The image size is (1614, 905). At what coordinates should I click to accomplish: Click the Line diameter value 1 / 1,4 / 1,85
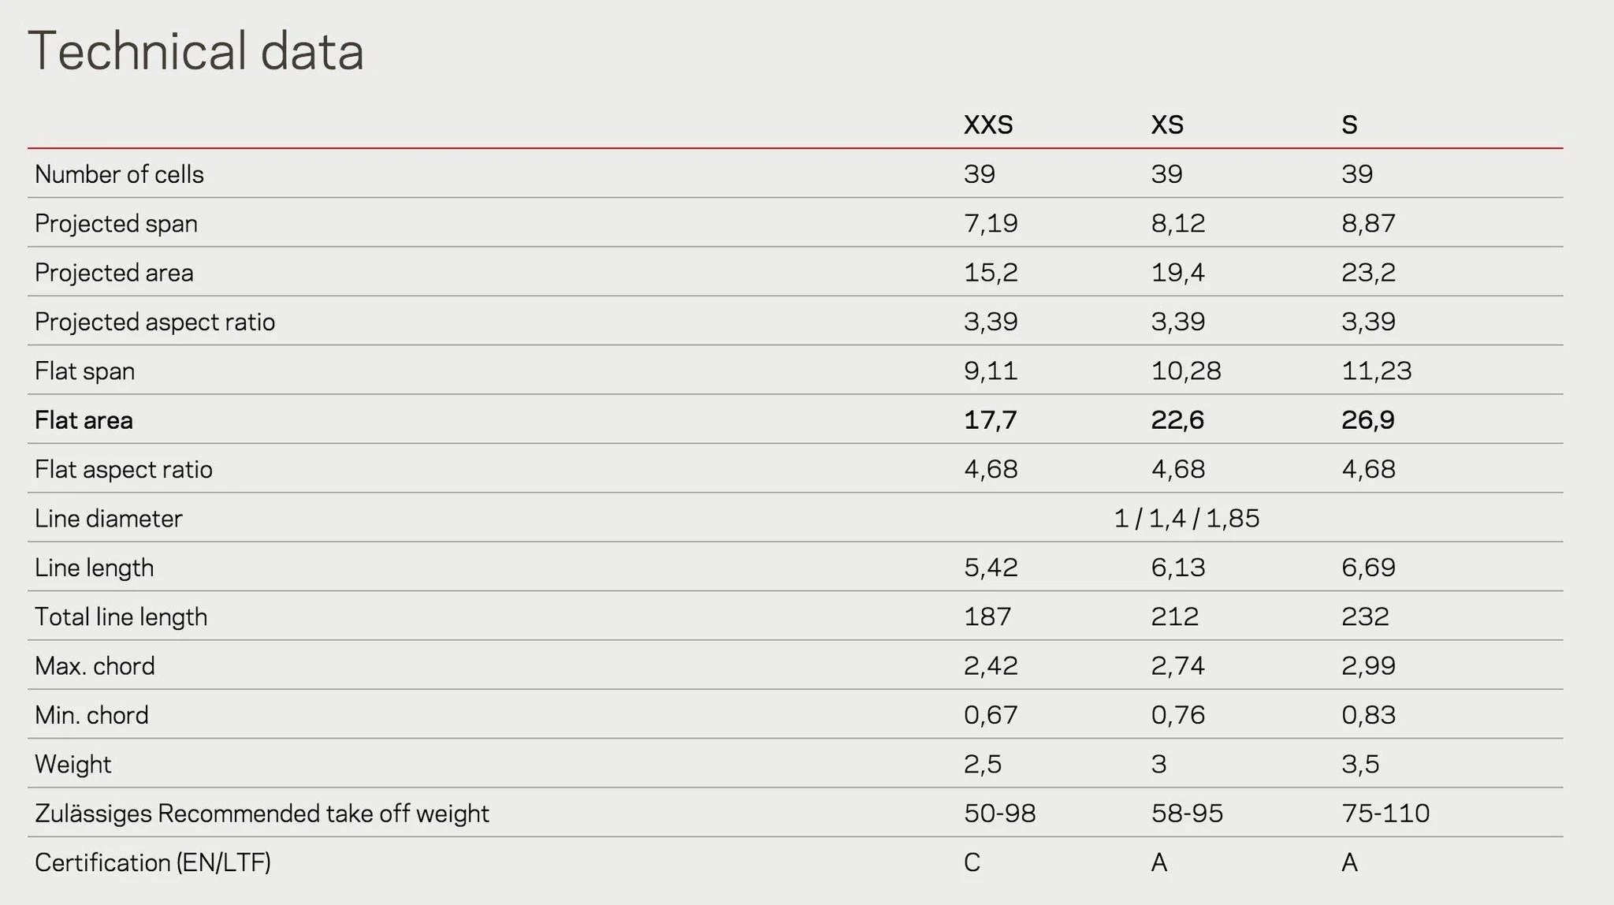pos(1186,519)
